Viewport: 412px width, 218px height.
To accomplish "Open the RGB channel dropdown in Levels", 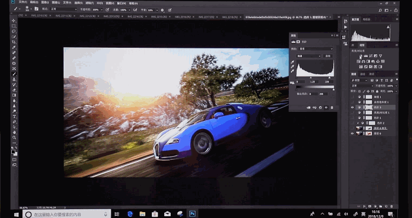I will click(x=309, y=56).
